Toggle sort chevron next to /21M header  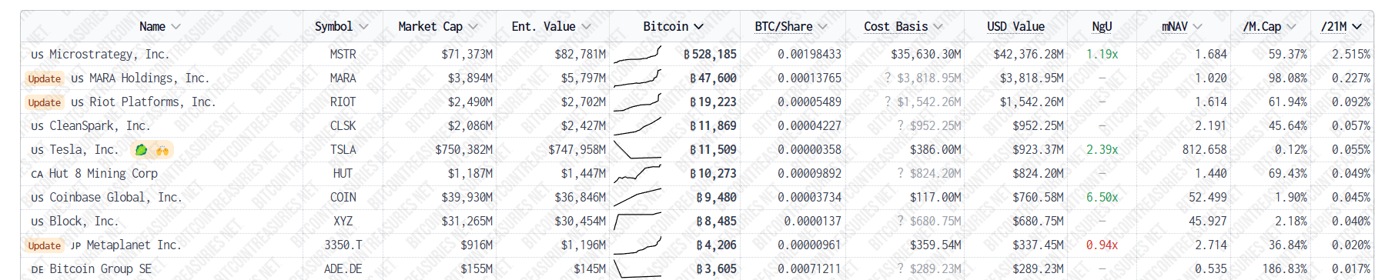click(x=1357, y=27)
